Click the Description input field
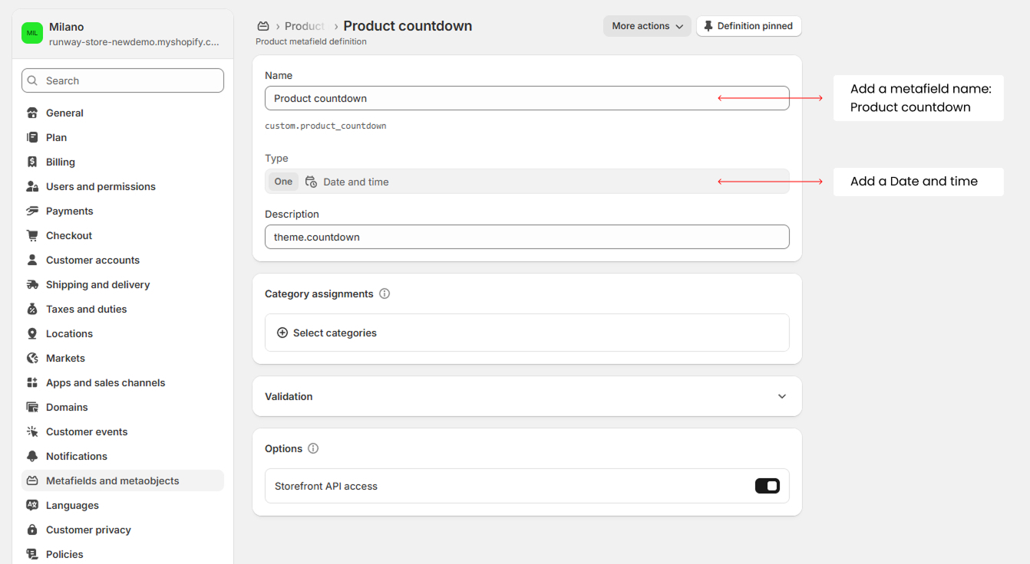1030x564 pixels. 527,237
